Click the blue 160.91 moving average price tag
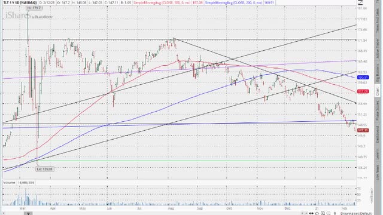The height and width of the screenshot is (215, 383). 363,78
